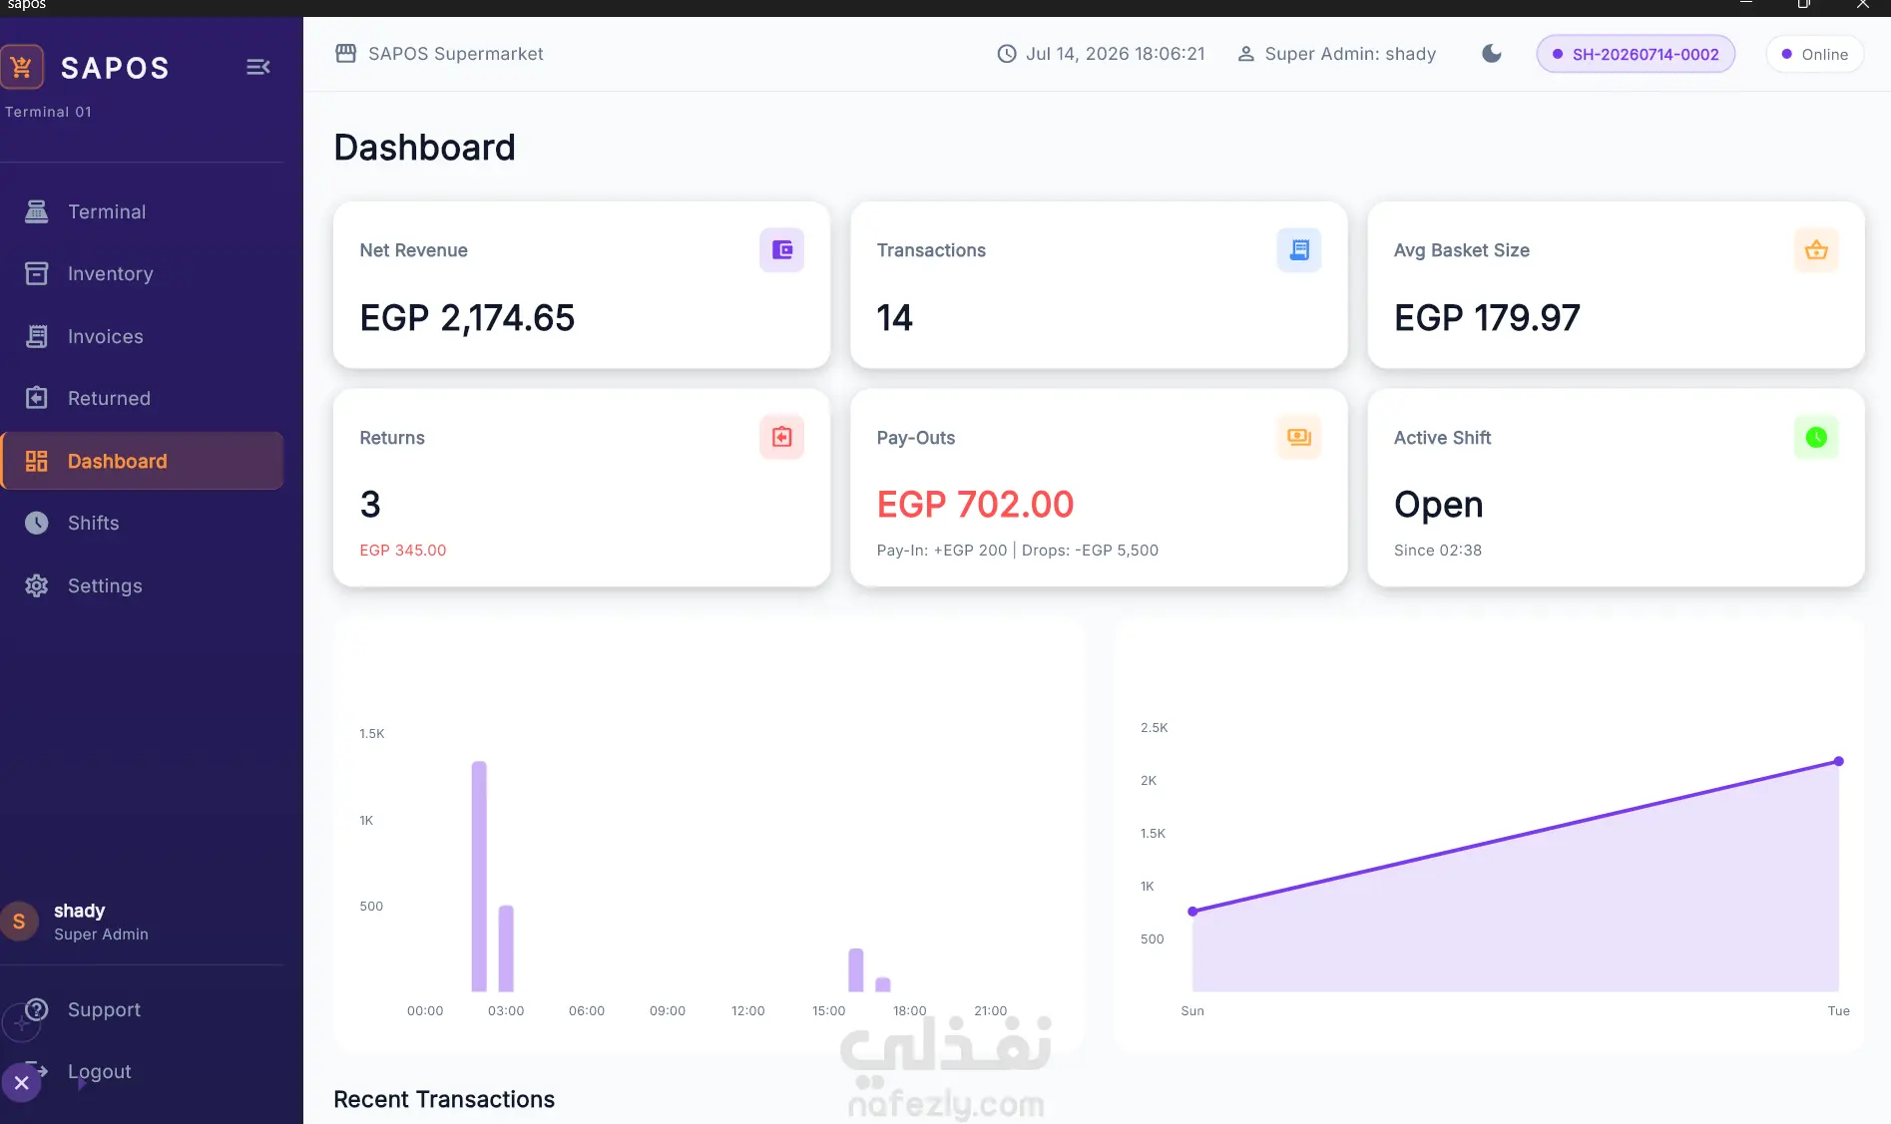Click the Since 02:38 shift text
Viewport: 1891px width, 1124px height.
click(x=1438, y=551)
